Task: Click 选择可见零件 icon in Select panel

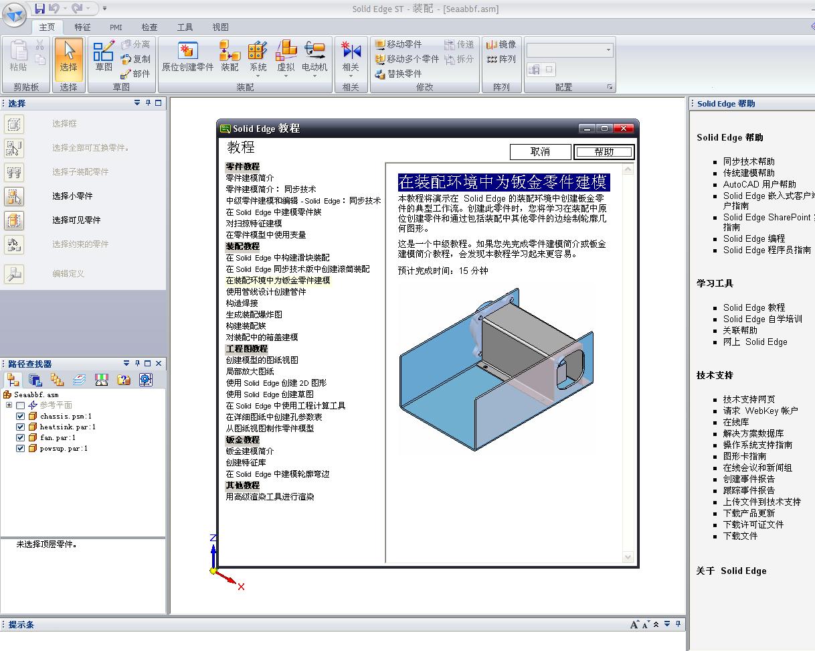Action: [x=14, y=220]
